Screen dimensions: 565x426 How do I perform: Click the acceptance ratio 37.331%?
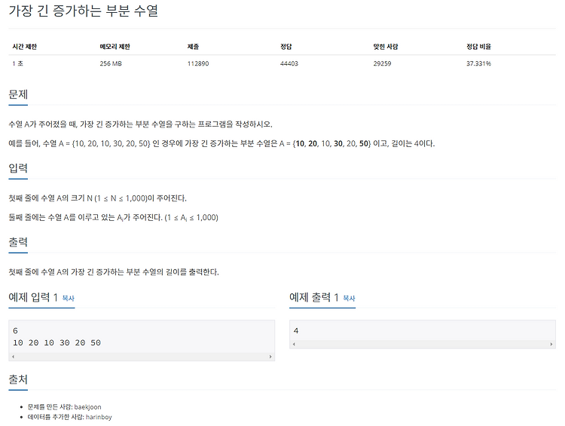tap(478, 63)
